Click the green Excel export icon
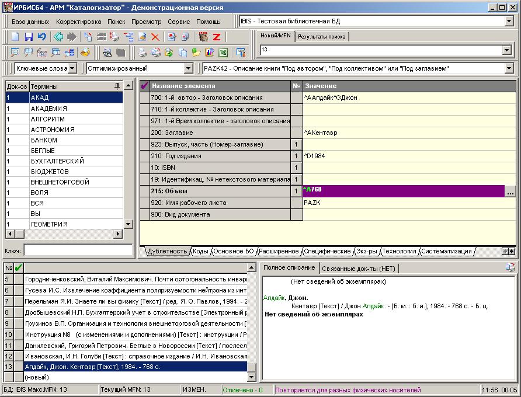 tap(223, 53)
